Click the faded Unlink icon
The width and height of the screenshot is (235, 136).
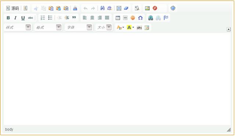158,18
